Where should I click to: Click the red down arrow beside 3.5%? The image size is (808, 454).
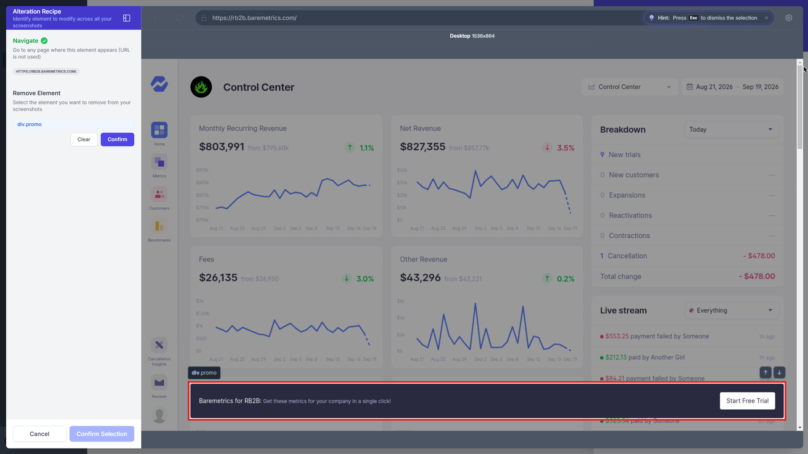547,147
